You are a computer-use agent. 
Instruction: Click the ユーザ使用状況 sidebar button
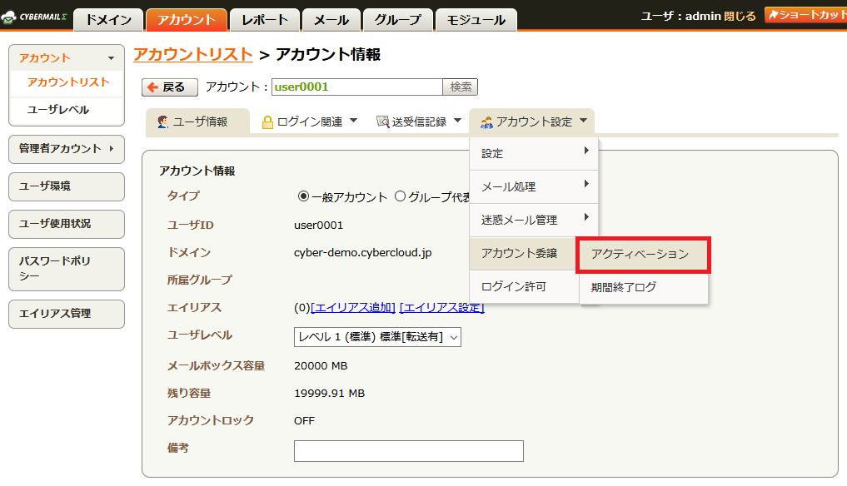67,224
